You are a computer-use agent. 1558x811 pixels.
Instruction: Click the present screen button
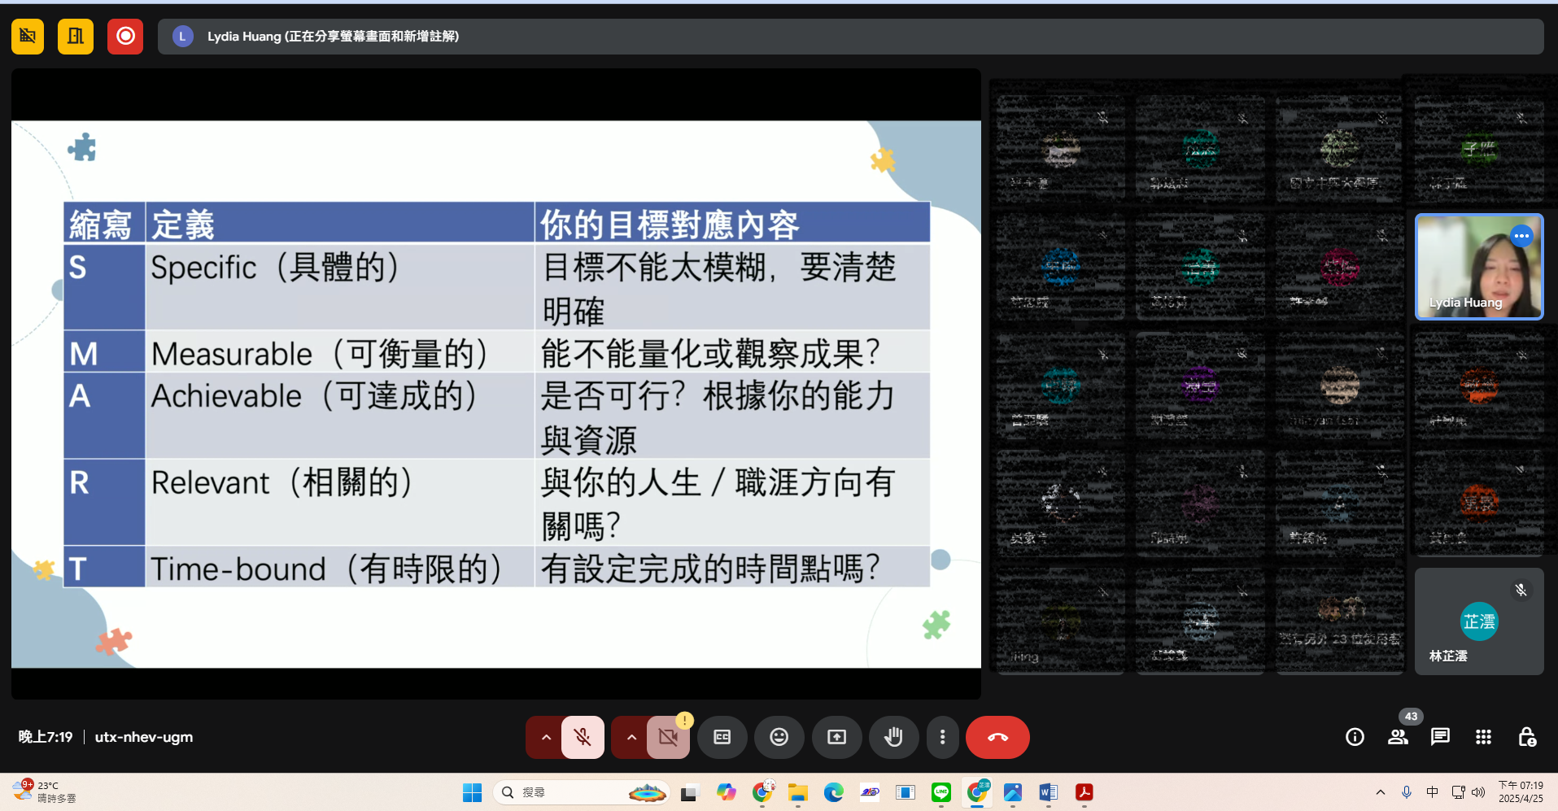click(x=836, y=737)
